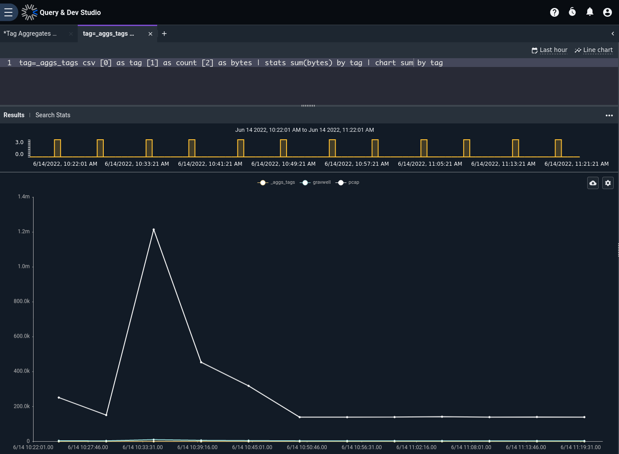Close the tag=_aggs_tags tab
This screenshot has width=619, height=454.
(150, 34)
